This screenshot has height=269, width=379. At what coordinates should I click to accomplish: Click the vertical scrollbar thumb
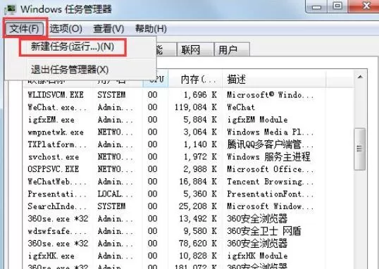pos(359,149)
